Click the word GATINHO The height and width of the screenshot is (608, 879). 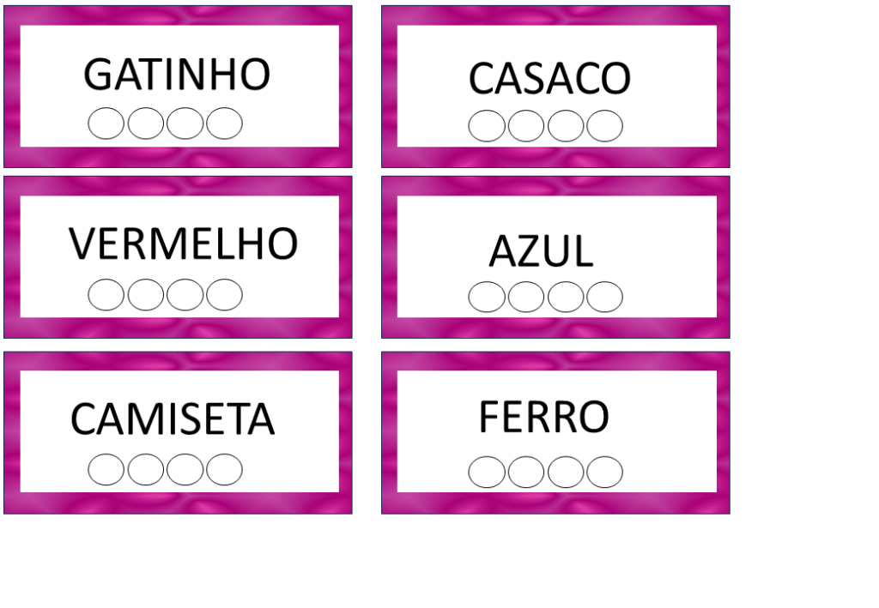[x=177, y=75]
